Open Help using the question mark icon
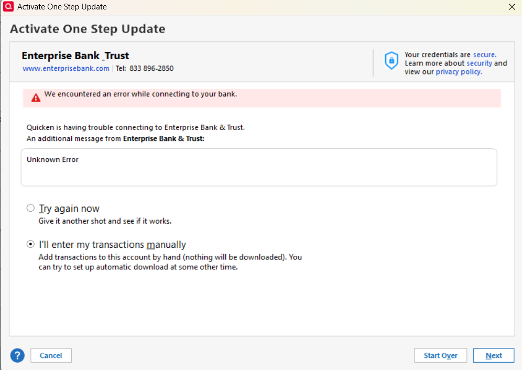 click(x=17, y=355)
